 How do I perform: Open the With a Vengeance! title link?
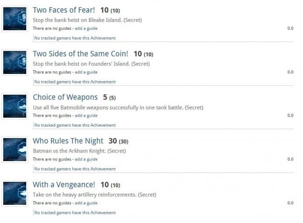[64, 184]
